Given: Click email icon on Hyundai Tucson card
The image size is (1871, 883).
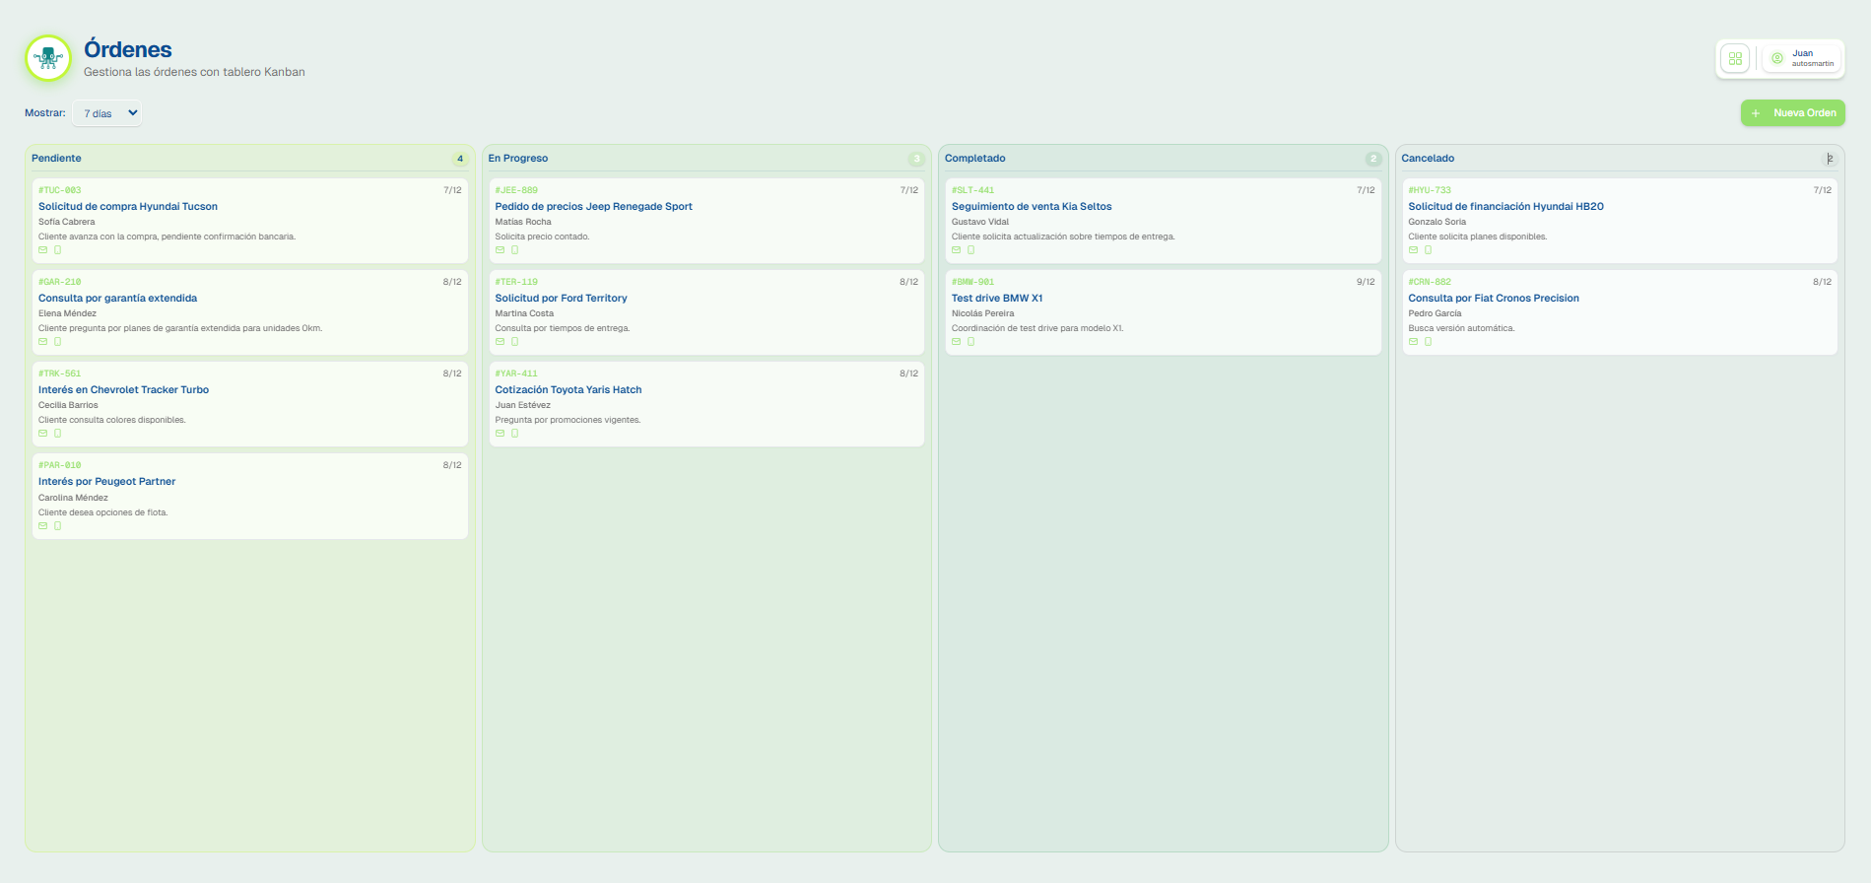Looking at the screenshot, I should pyautogui.click(x=43, y=250).
